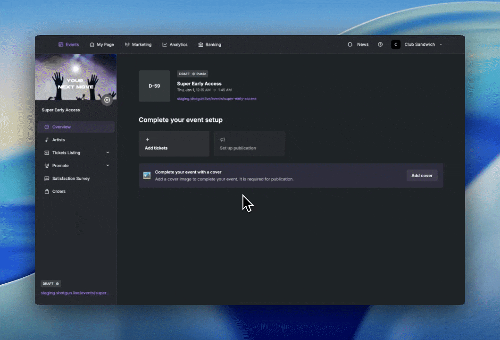The height and width of the screenshot is (340, 500).
Task: Expand the Tickets Listing chevron
Action: [x=108, y=153]
